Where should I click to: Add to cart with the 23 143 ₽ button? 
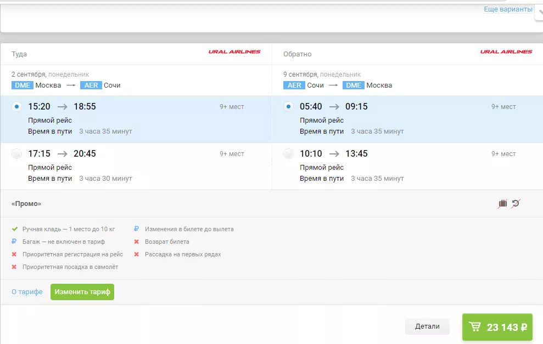click(x=497, y=327)
